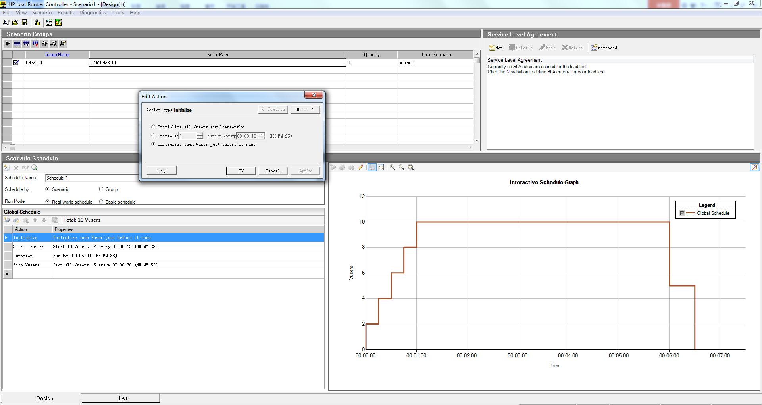The height and width of the screenshot is (405, 762).
Task: Zoom out on the schedule graph
Action: pos(402,167)
